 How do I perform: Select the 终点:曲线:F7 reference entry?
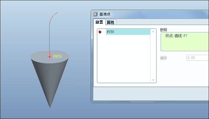176,36
